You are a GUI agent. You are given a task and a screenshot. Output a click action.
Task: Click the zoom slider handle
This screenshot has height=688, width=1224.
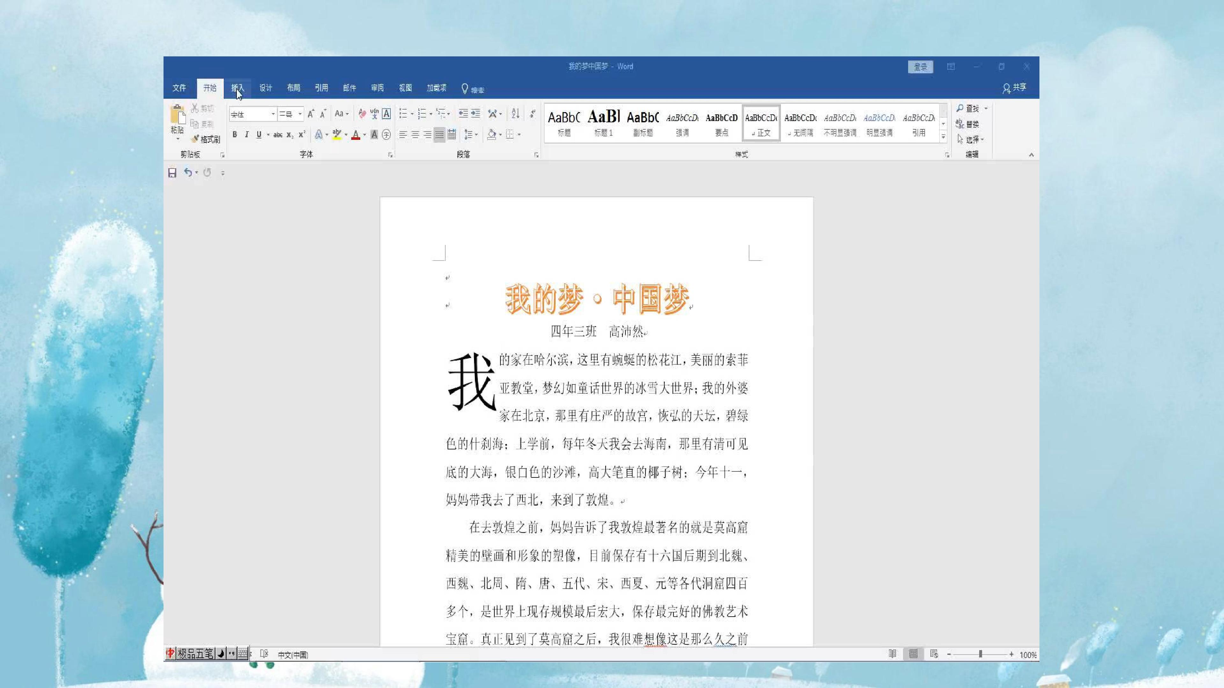[x=980, y=654]
